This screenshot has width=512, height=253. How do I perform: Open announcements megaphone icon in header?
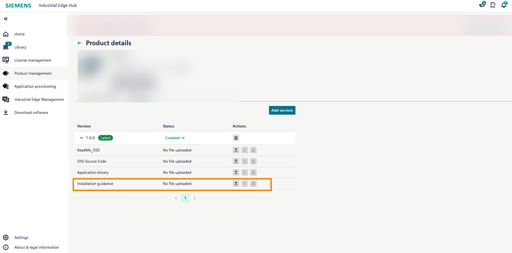[x=482, y=5]
